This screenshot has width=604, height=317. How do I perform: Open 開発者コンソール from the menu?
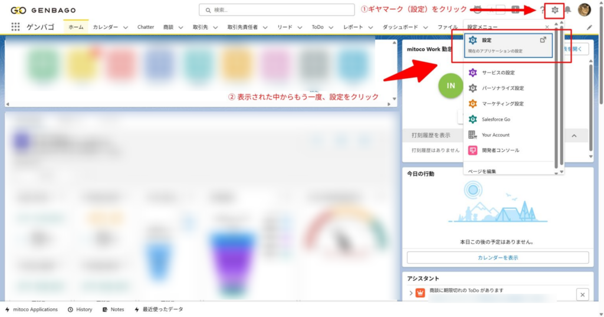[x=500, y=151]
